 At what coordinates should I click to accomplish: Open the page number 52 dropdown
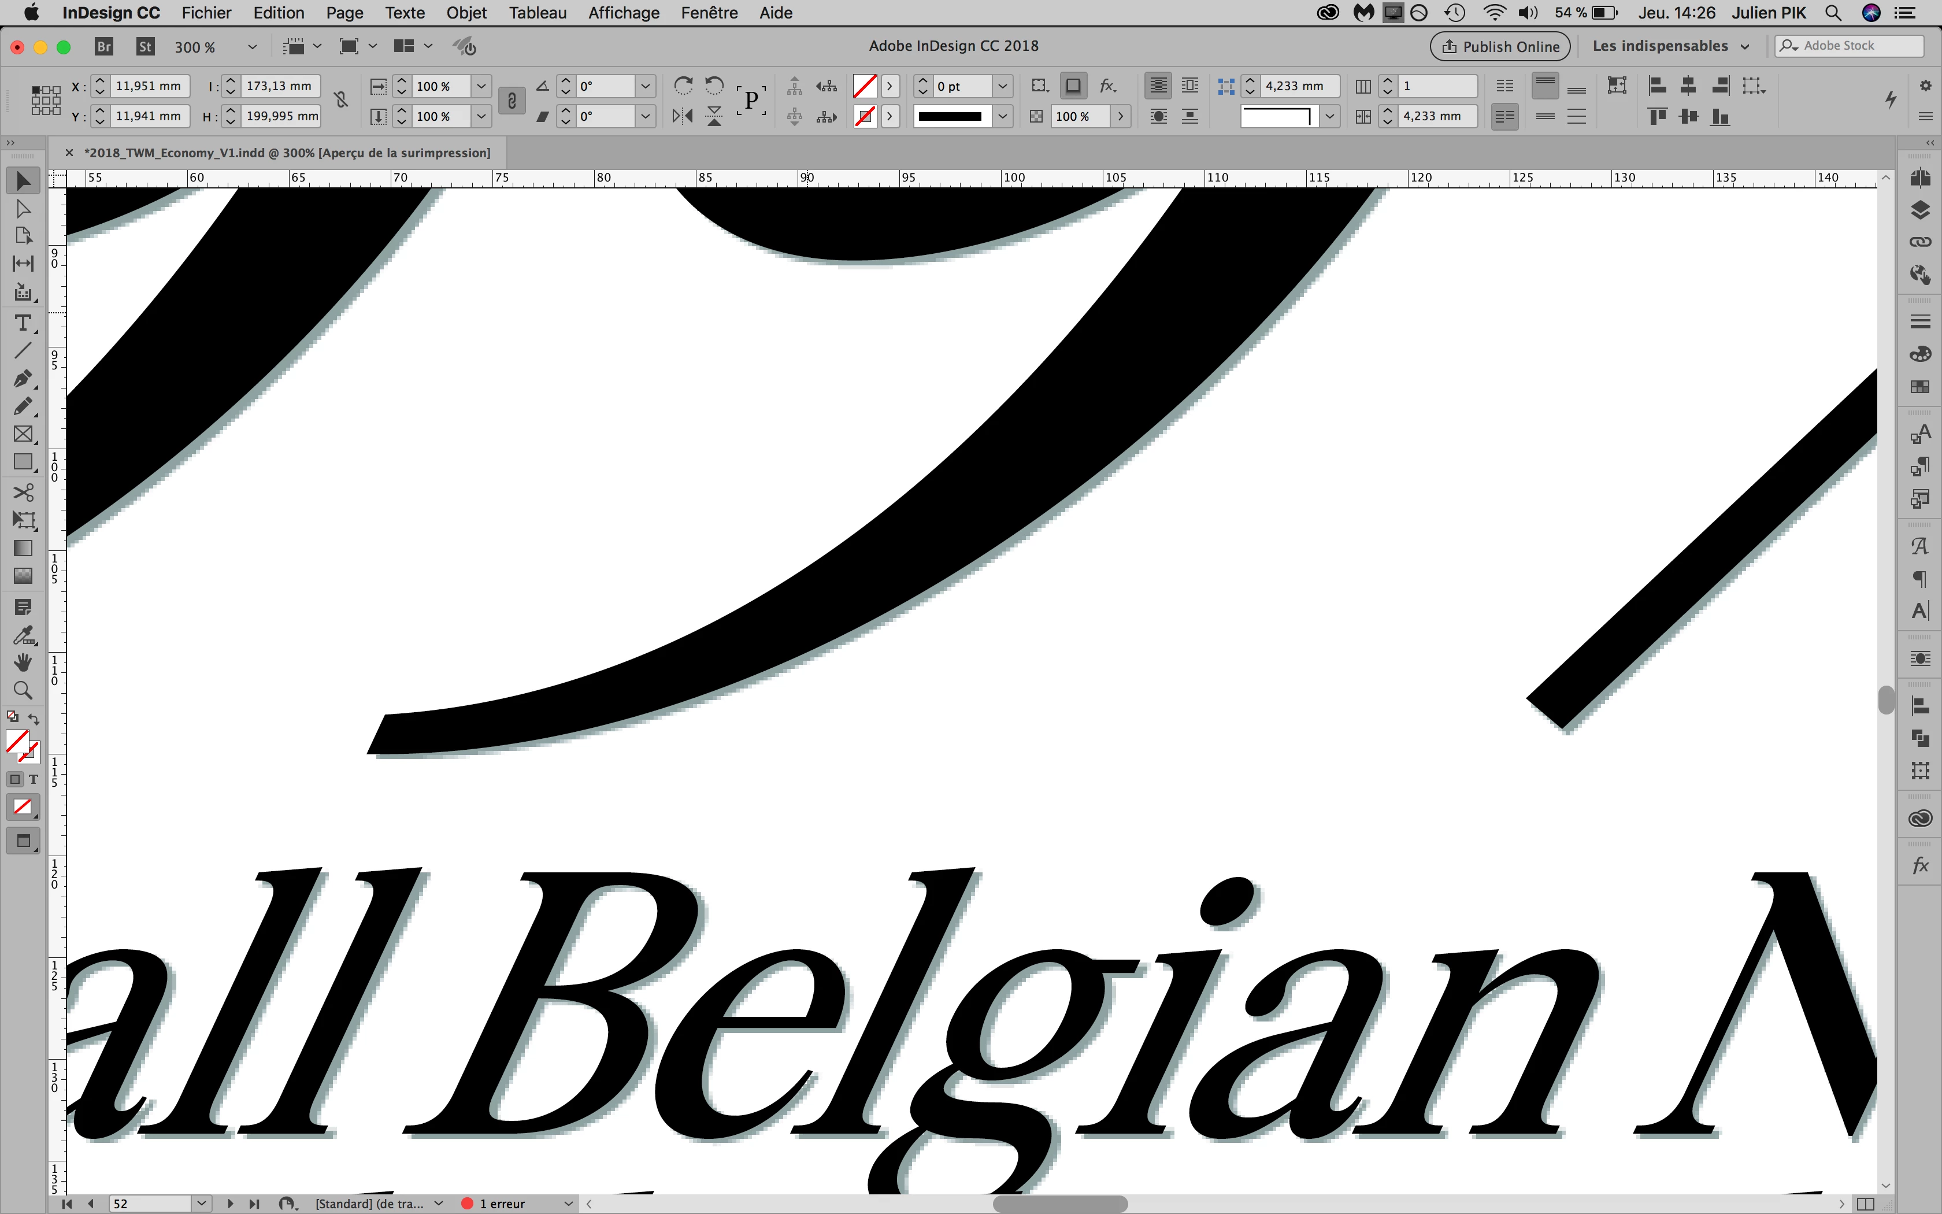point(201,1203)
